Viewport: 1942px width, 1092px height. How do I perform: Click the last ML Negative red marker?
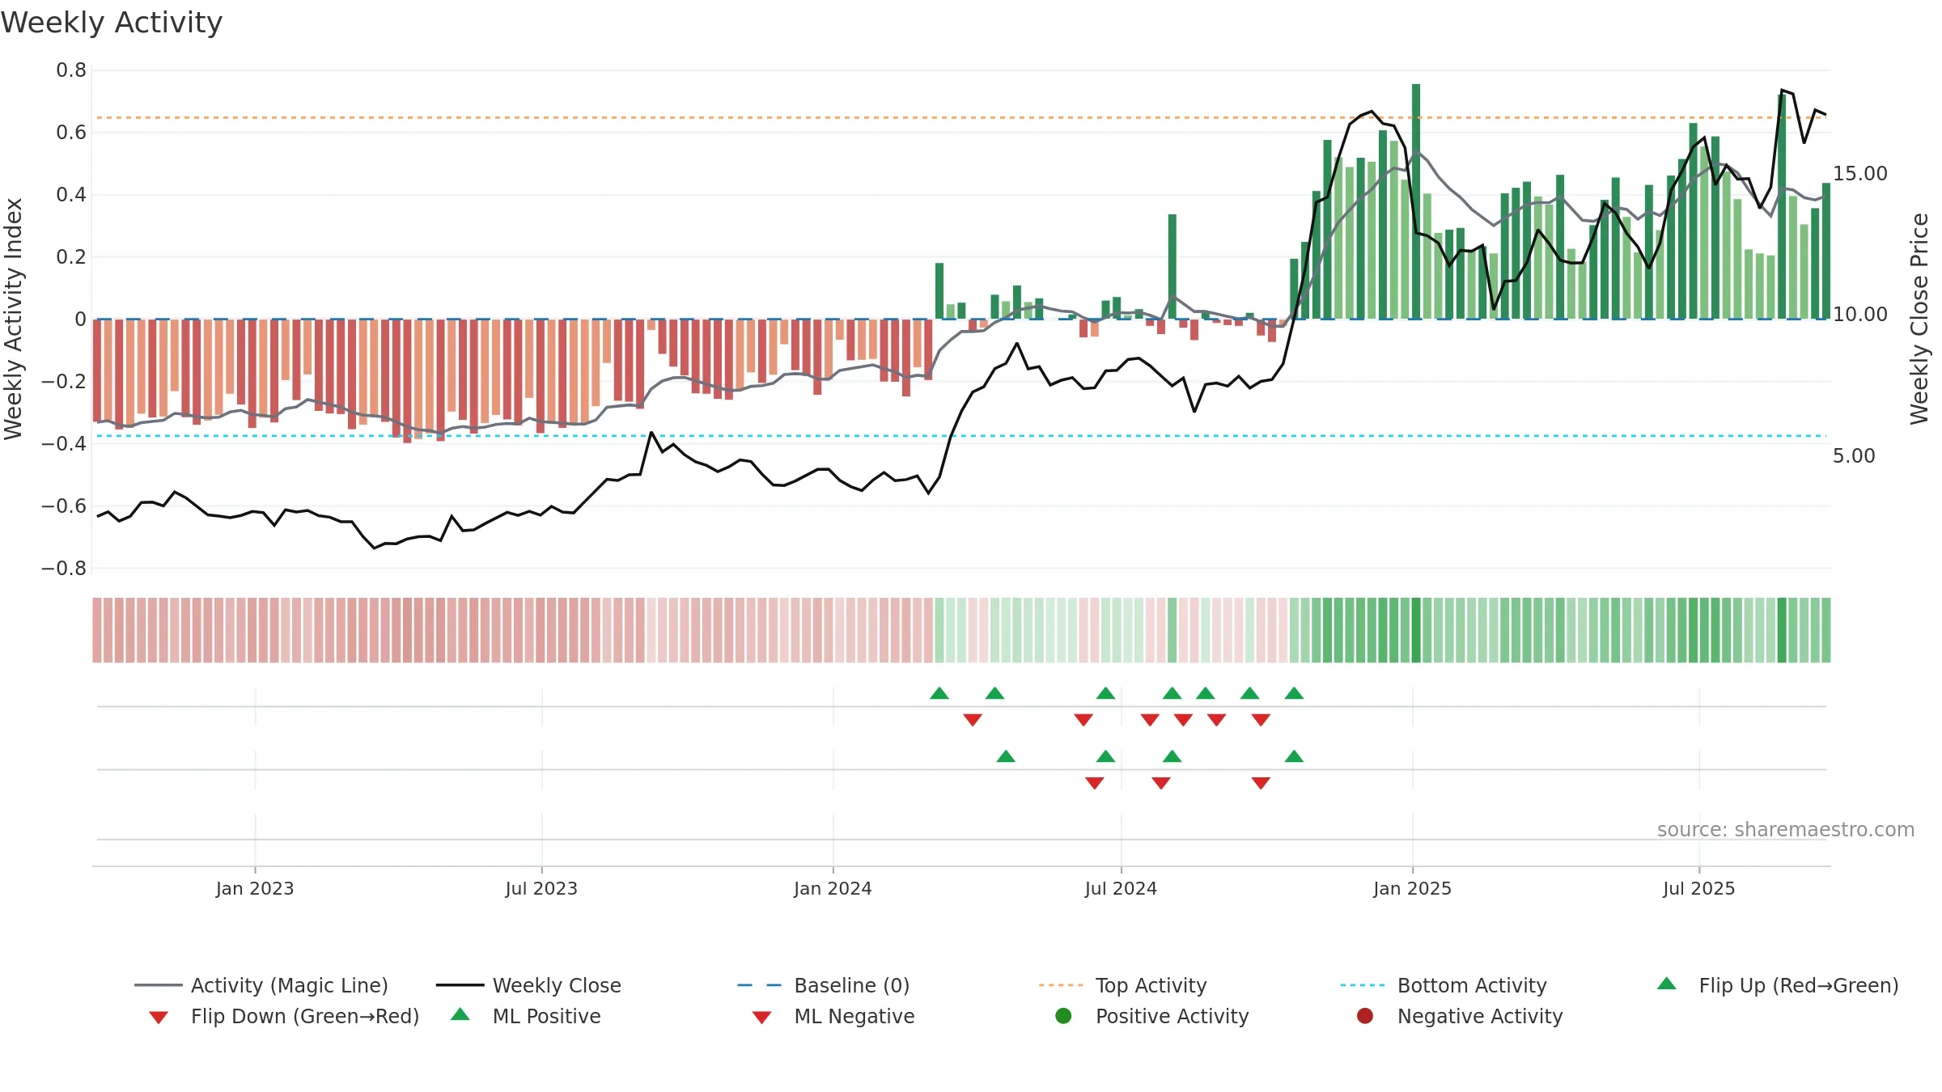[1261, 783]
